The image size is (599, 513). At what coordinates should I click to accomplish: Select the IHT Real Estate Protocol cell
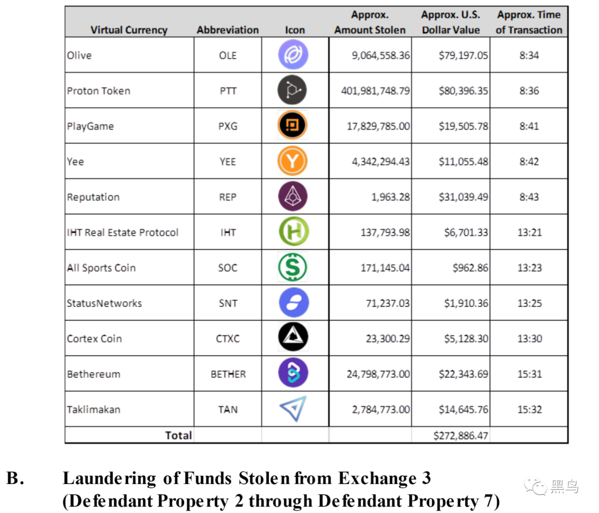129,232
